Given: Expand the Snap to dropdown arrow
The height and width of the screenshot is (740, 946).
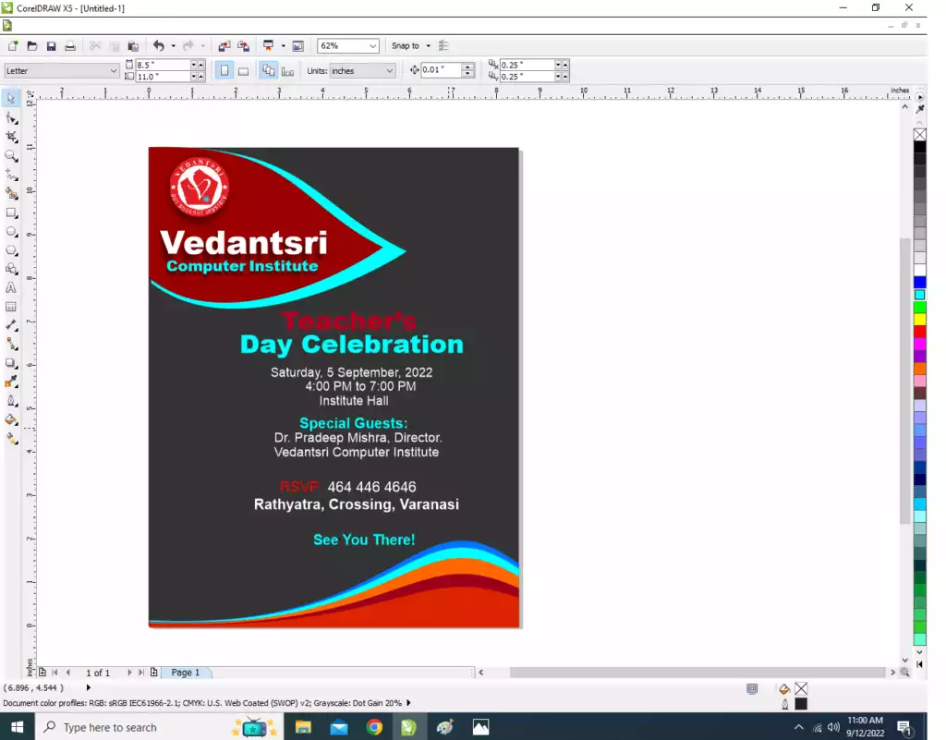Looking at the screenshot, I should [x=429, y=46].
